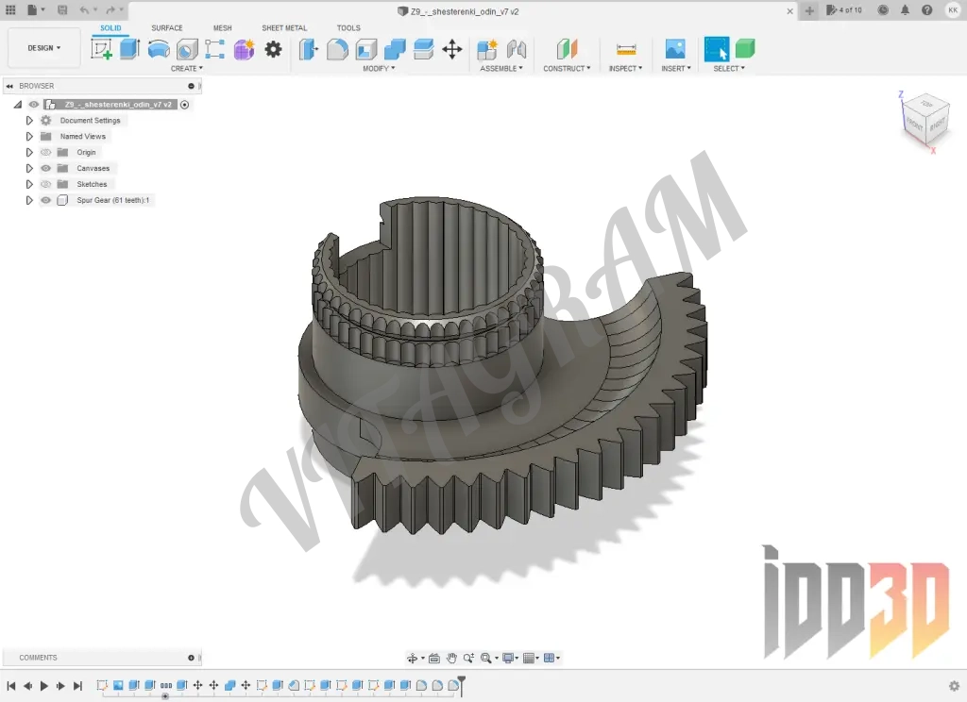Expand the Document Settings node
This screenshot has width=967, height=702.
coord(29,121)
